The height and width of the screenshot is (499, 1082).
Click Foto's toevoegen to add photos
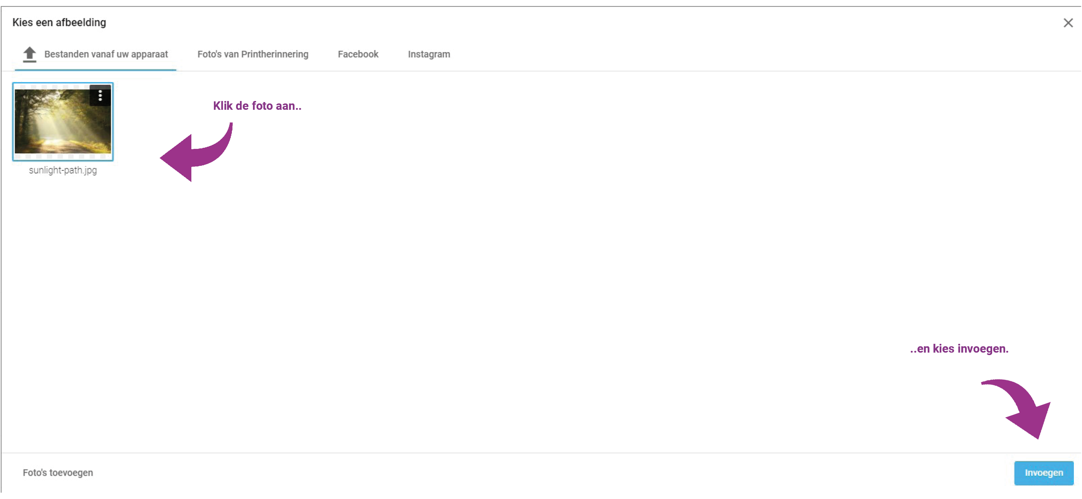[58, 473]
